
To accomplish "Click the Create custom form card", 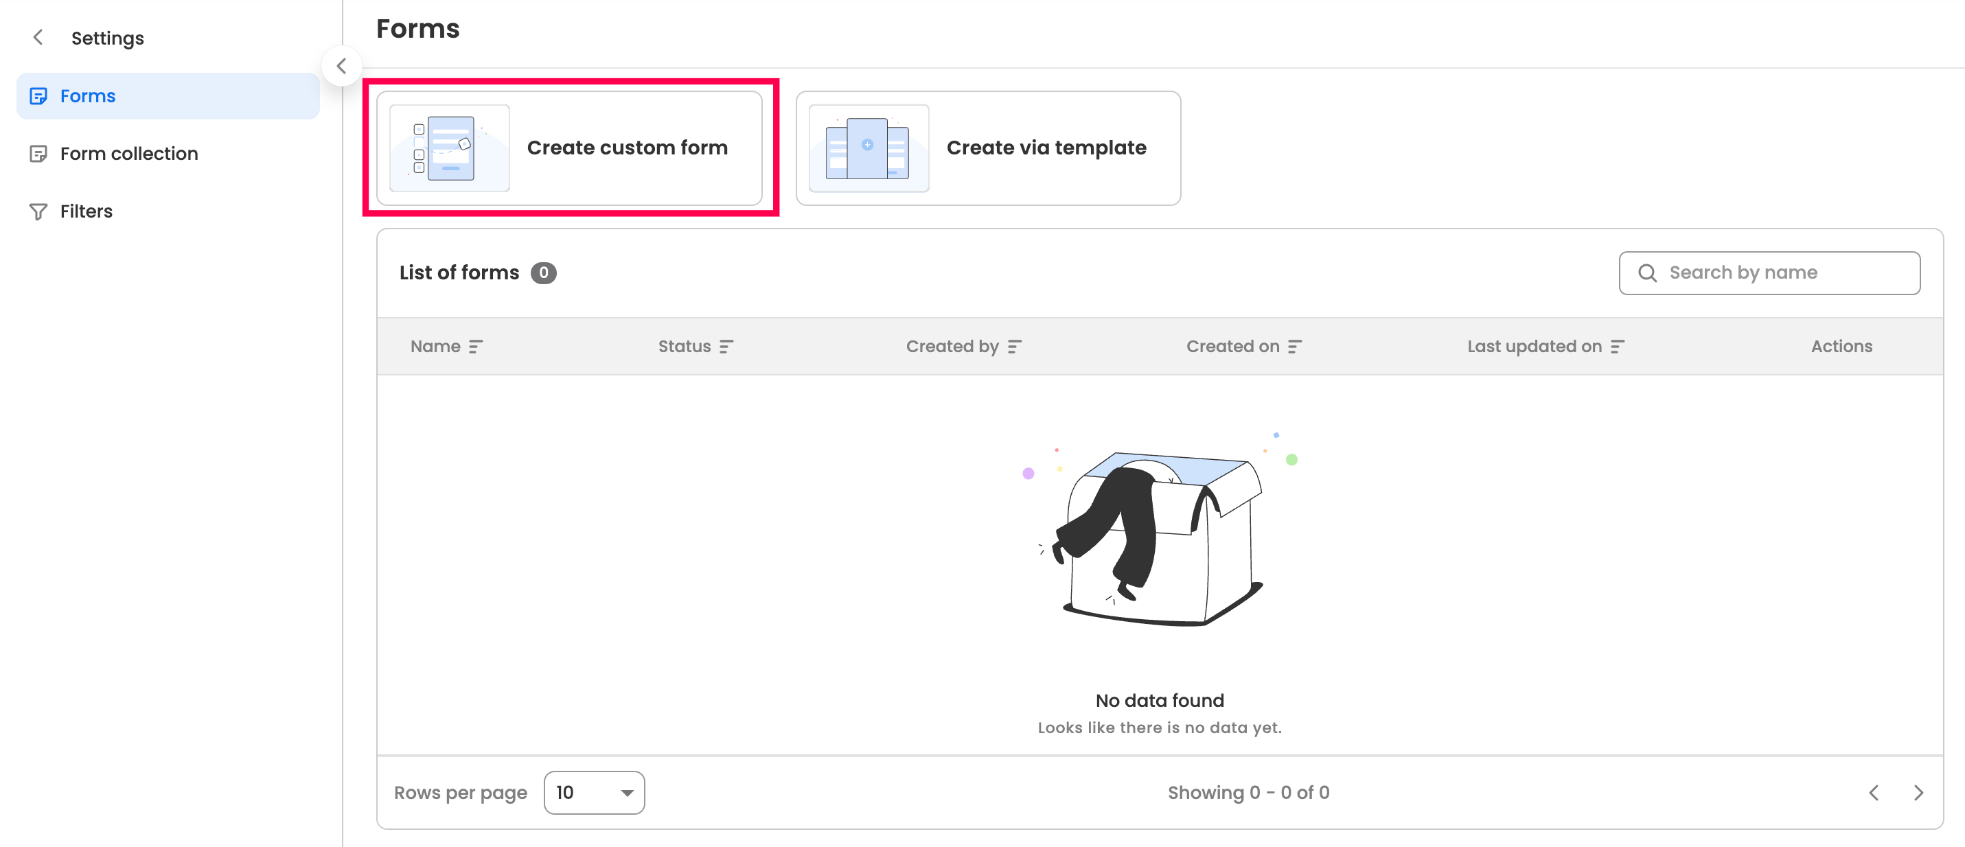I will click(626, 148).
